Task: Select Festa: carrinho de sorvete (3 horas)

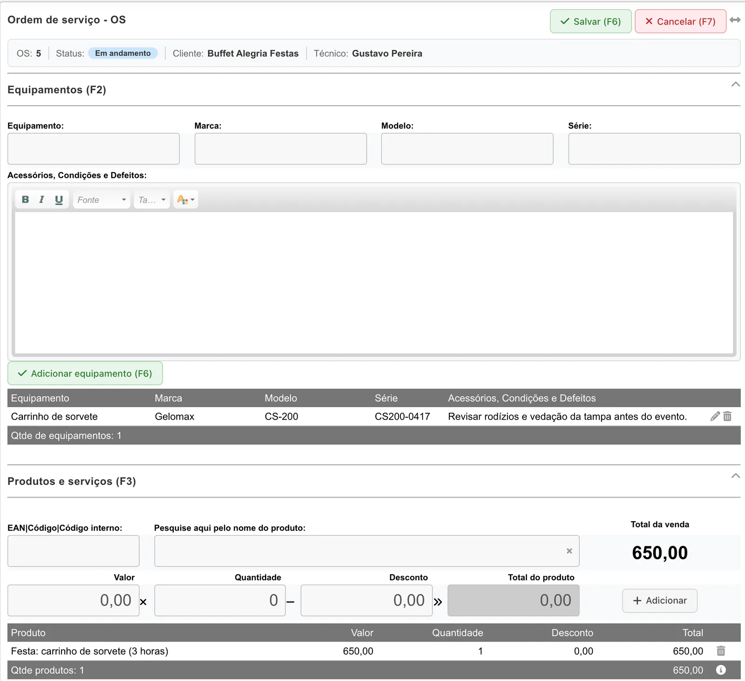Action: tap(90, 651)
